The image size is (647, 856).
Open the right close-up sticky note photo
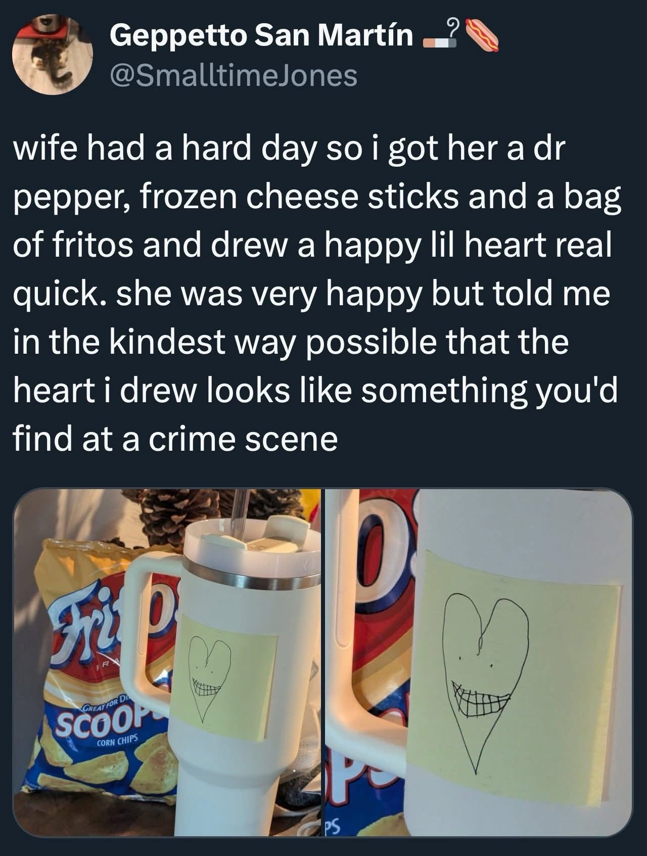click(x=478, y=662)
